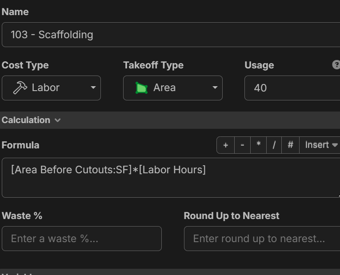Screen dimensions: 340x275
Task: Open the Insert dropdown menu
Action: coord(321,145)
